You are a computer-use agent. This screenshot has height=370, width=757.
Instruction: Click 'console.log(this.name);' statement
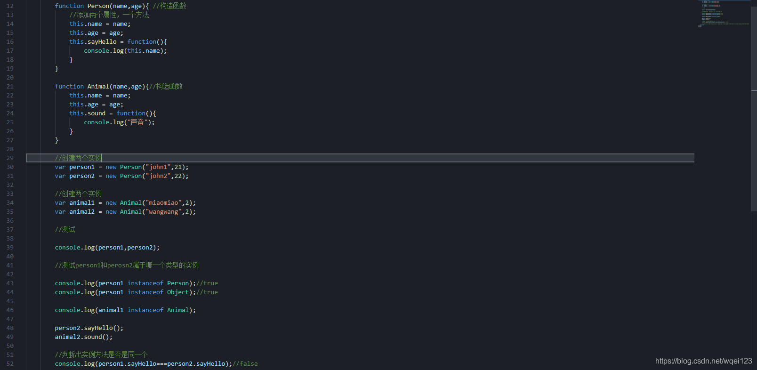tap(125, 51)
